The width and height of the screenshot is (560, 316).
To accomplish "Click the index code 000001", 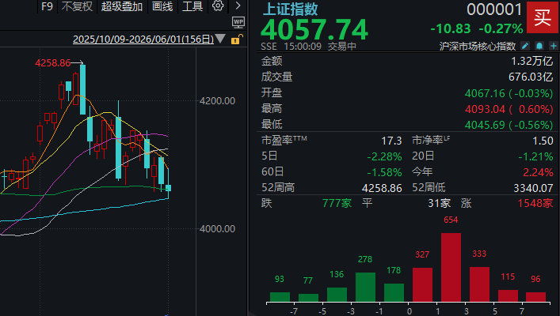I will pyautogui.click(x=494, y=9).
